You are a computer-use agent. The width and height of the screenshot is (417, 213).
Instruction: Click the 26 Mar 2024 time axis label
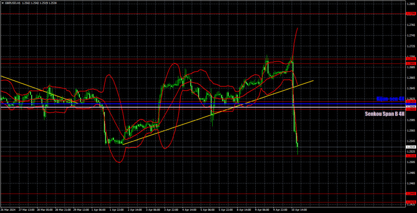7,210
